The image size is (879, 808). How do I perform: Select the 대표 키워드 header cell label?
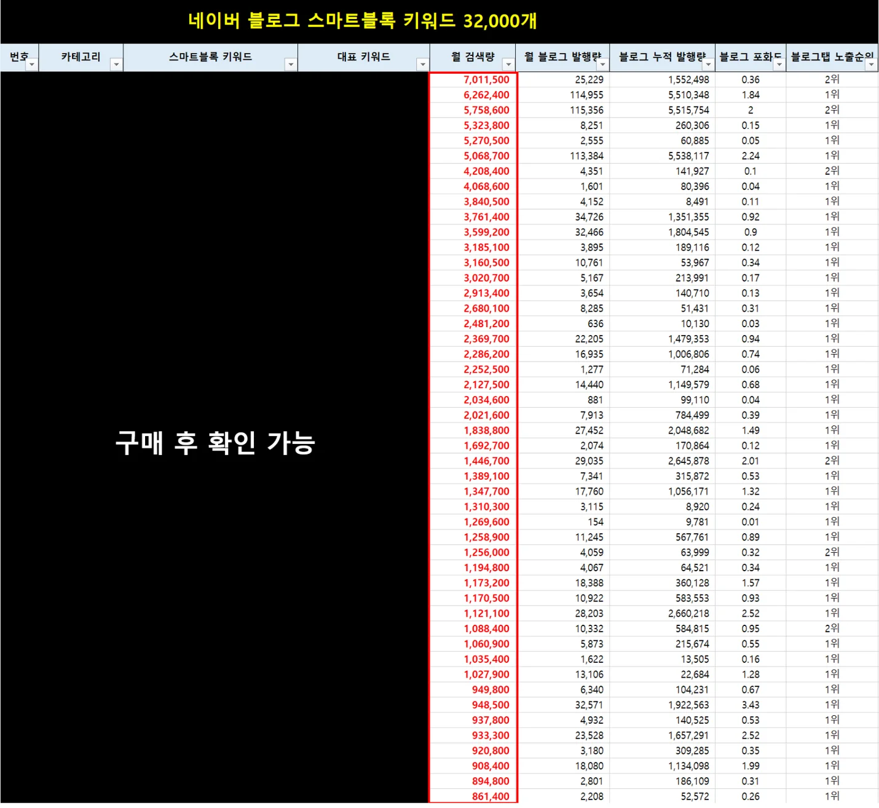click(x=363, y=57)
